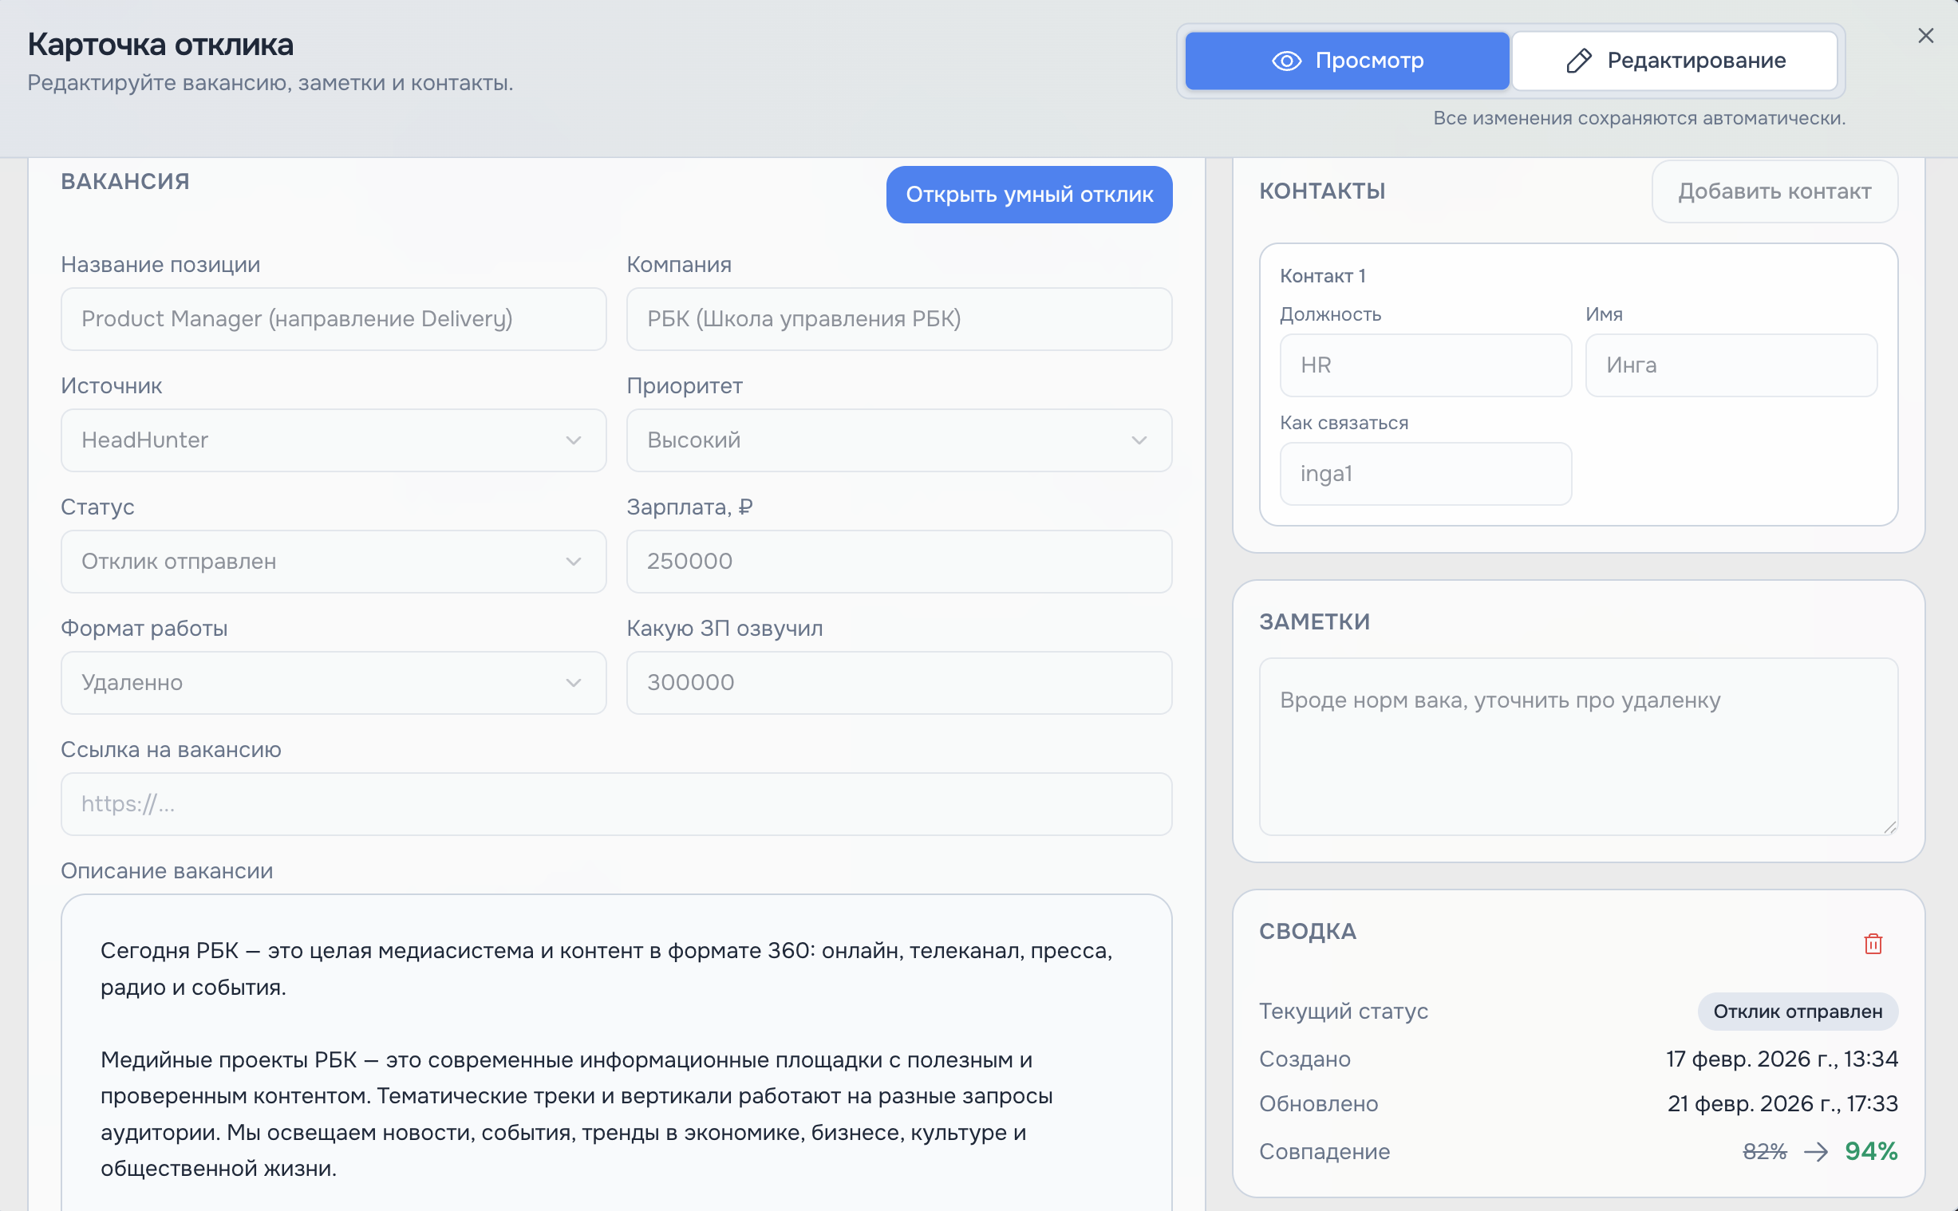Click the Какую ЗП озвучил field

tap(898, 682)
